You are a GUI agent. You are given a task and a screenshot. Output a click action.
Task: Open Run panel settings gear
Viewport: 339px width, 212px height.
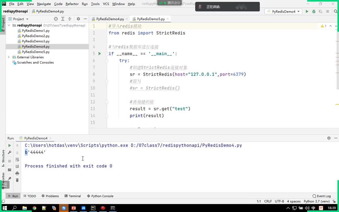[329, 138]
